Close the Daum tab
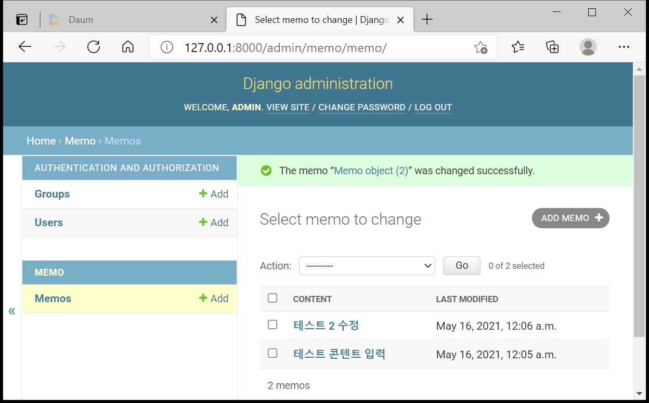The width and height of the screenshot is (649, 403). [x=214, y=20]
